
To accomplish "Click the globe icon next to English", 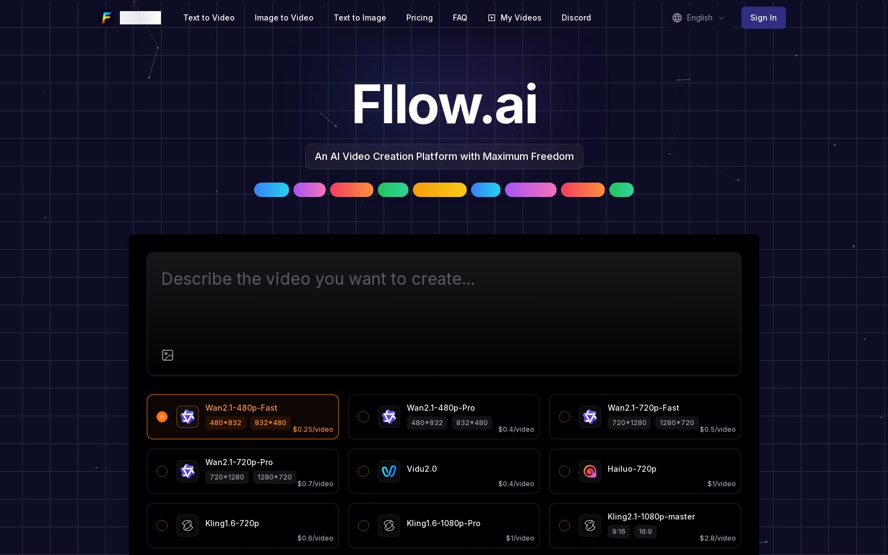I will [x=677, y=17].
